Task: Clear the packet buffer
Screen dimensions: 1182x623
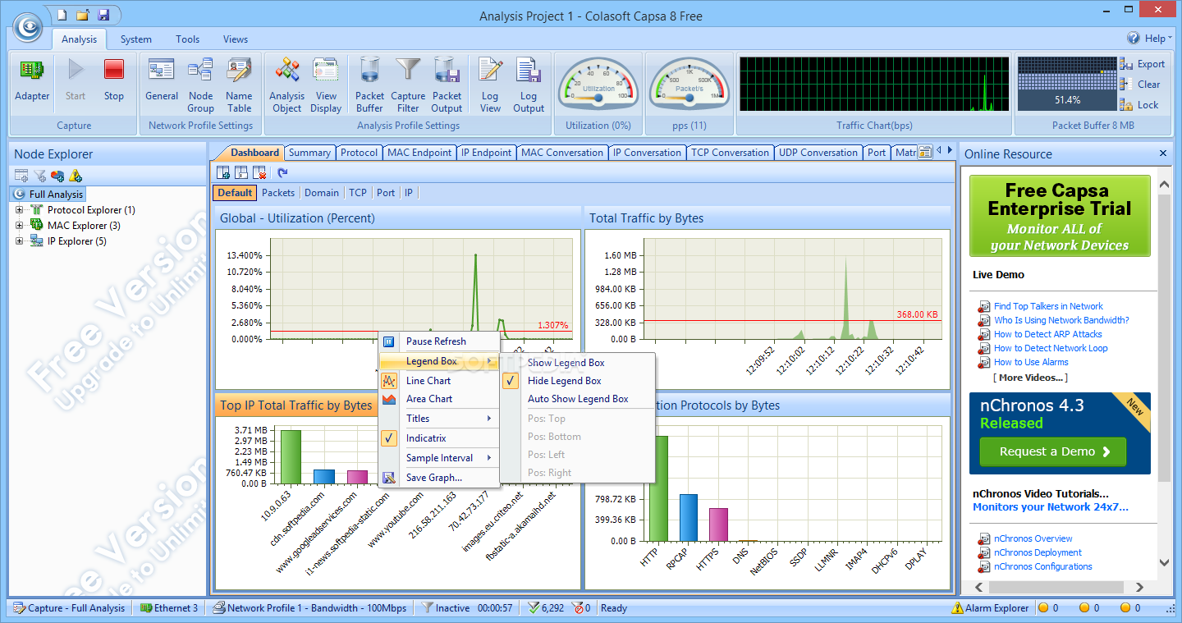Action: 1141,84
